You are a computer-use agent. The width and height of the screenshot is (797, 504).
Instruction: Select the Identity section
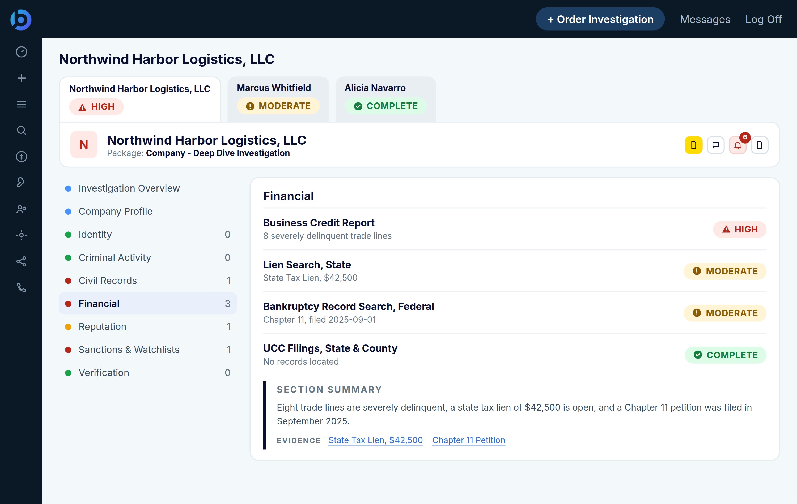[148, 234]
